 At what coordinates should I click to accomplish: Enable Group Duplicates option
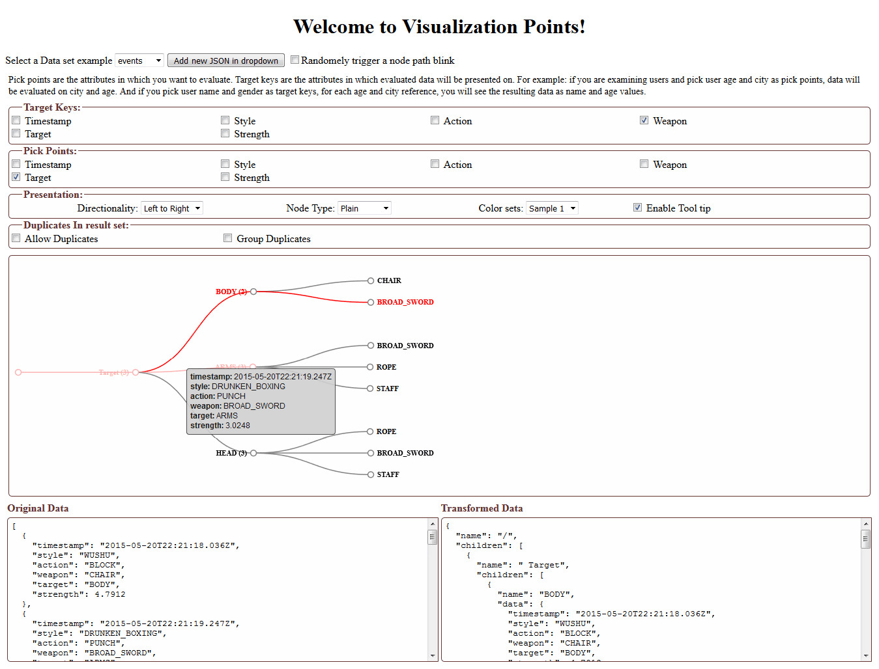click(x=228, y=238)
